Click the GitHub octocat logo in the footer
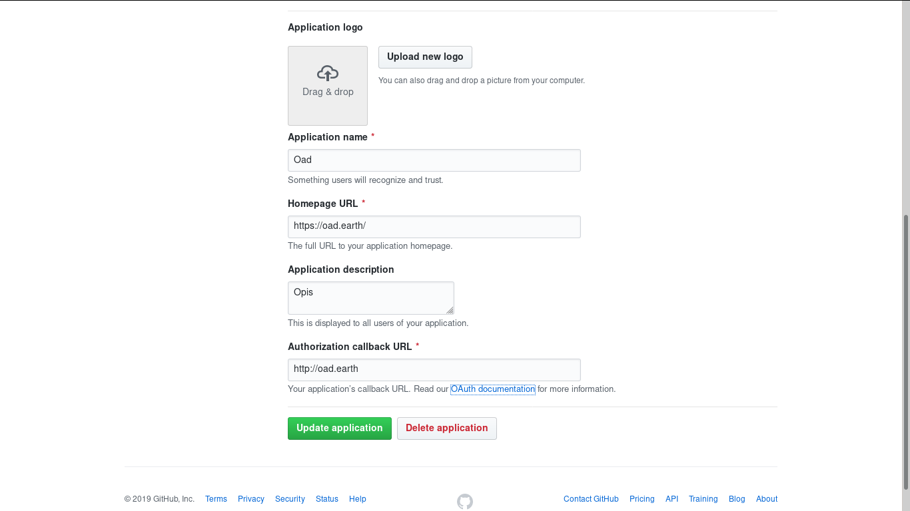Viewport: 910px width, 511px height. pyautogui.click(x=464, y=501)
